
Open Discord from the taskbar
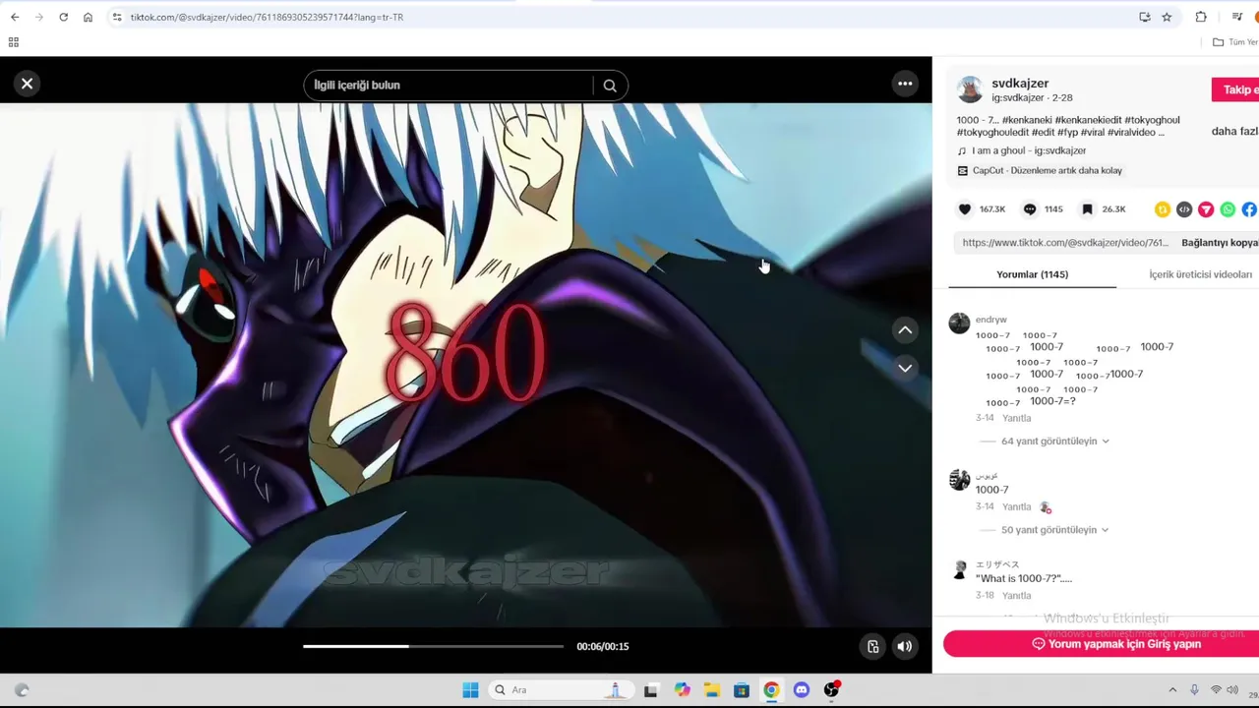point(801,690)
